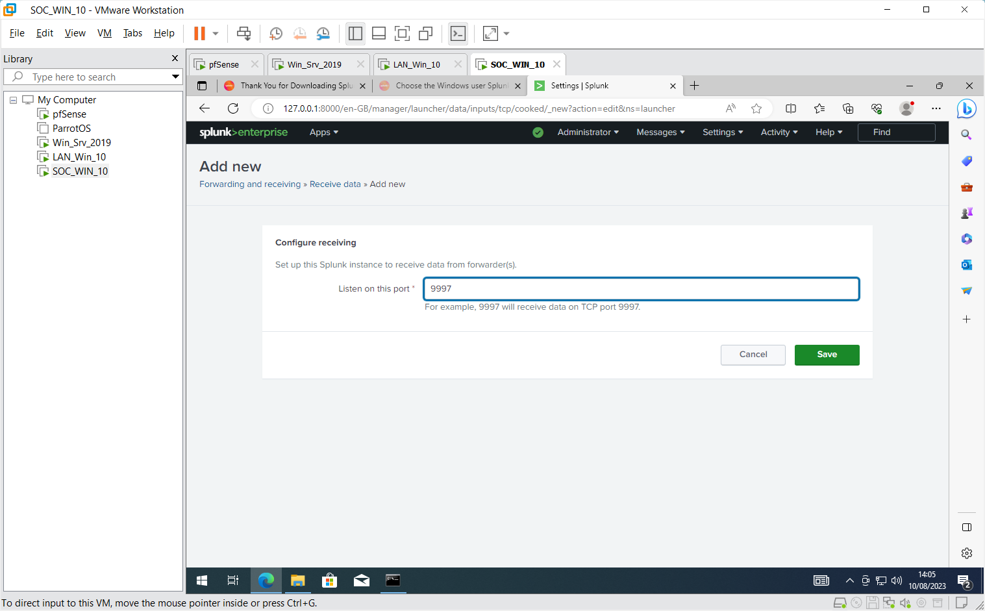Open Edge settings and more menu

tap(936, 108)
